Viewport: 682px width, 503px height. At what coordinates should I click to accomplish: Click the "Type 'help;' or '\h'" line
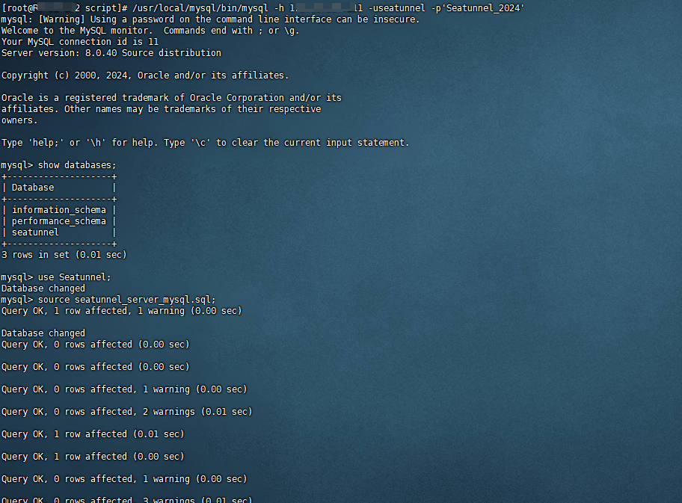pyautogui.click(x=206, y=143)
